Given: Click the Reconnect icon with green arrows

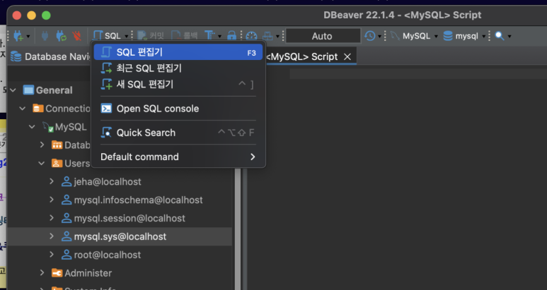Looking at the screenshot, I should pyautogui.click(x=61, y=36).
